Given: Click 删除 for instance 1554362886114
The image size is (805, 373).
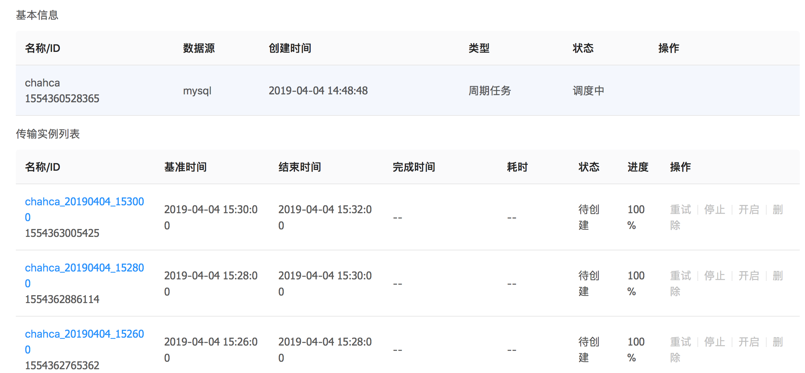Looking at the screenshot, I should (778, 276).
